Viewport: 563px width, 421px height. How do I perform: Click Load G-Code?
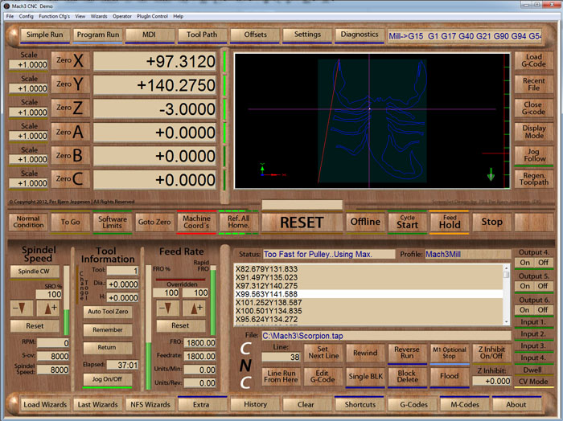pos(534,60)
